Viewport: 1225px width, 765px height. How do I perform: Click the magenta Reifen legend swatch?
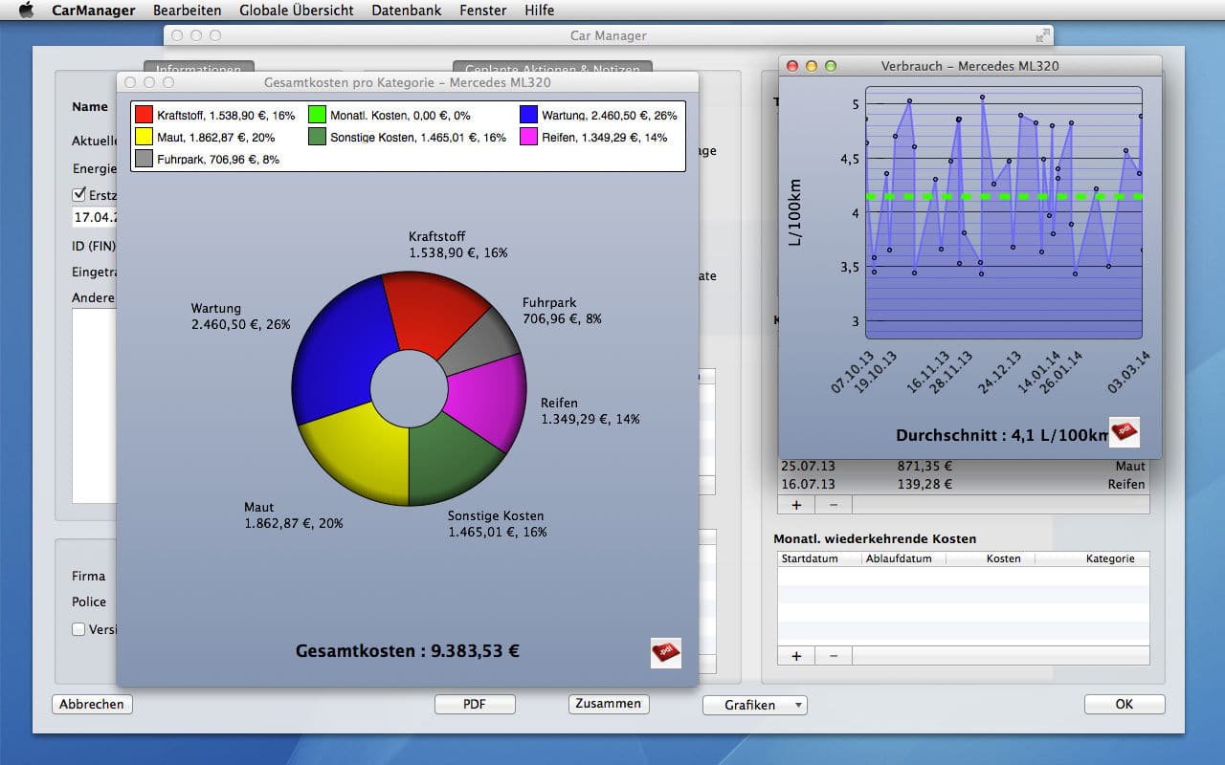(x=528, y=137)
